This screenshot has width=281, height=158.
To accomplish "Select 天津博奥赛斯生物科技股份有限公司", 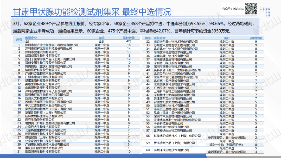I will click(x=177, y=120).
